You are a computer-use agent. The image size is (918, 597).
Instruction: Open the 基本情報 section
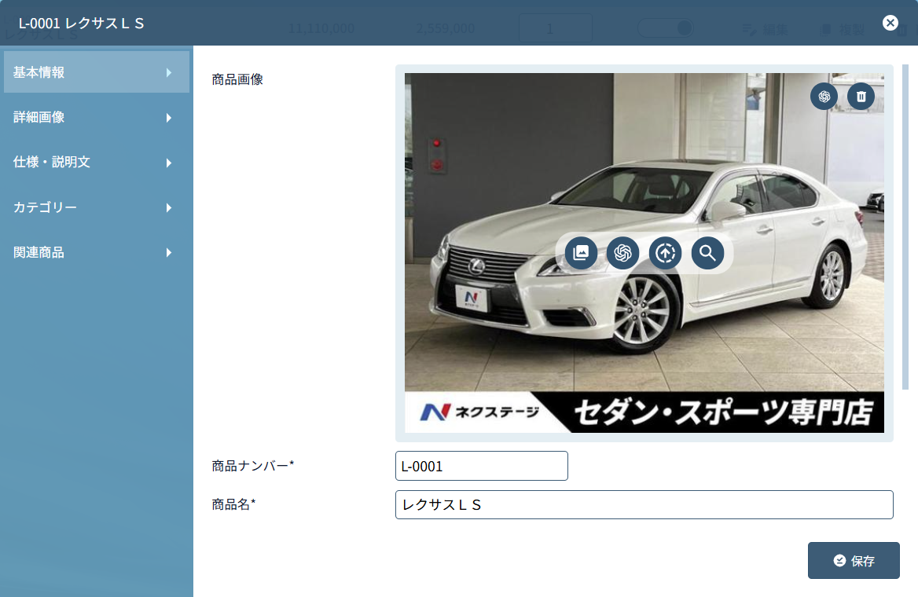(x=97, y=72)
